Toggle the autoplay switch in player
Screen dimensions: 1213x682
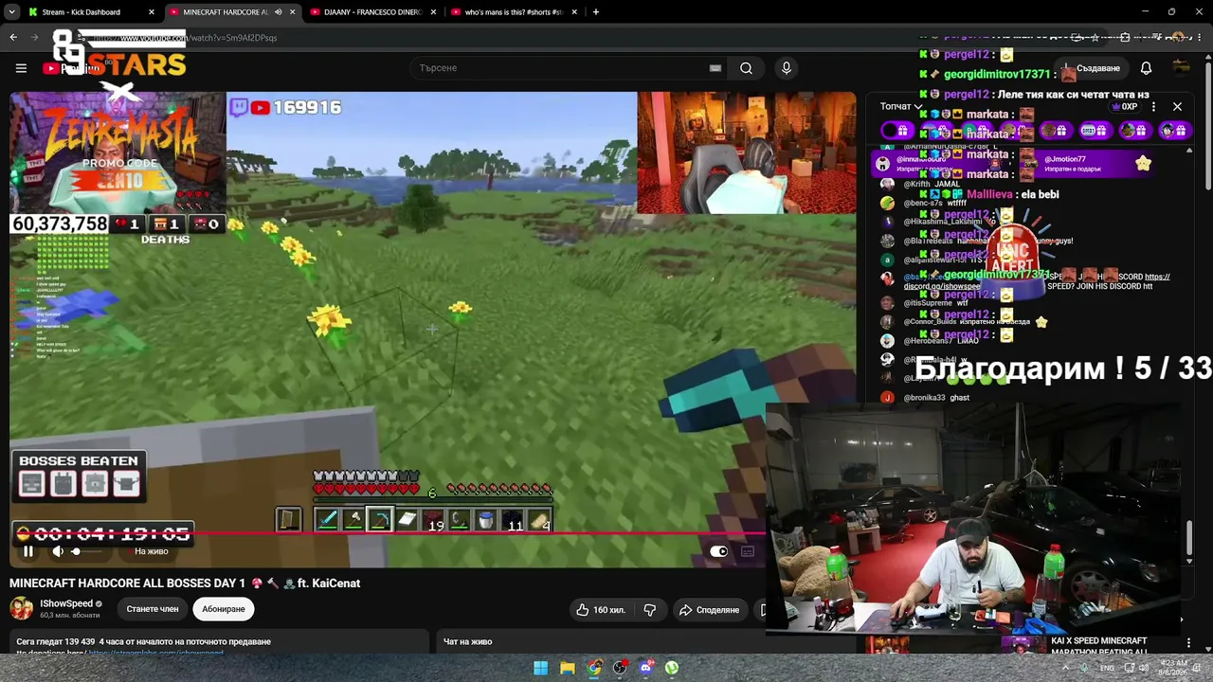[719, 551]
